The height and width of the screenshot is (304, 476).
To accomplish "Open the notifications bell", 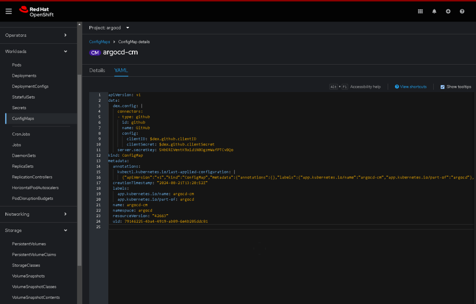I will [x=434, y=11].
